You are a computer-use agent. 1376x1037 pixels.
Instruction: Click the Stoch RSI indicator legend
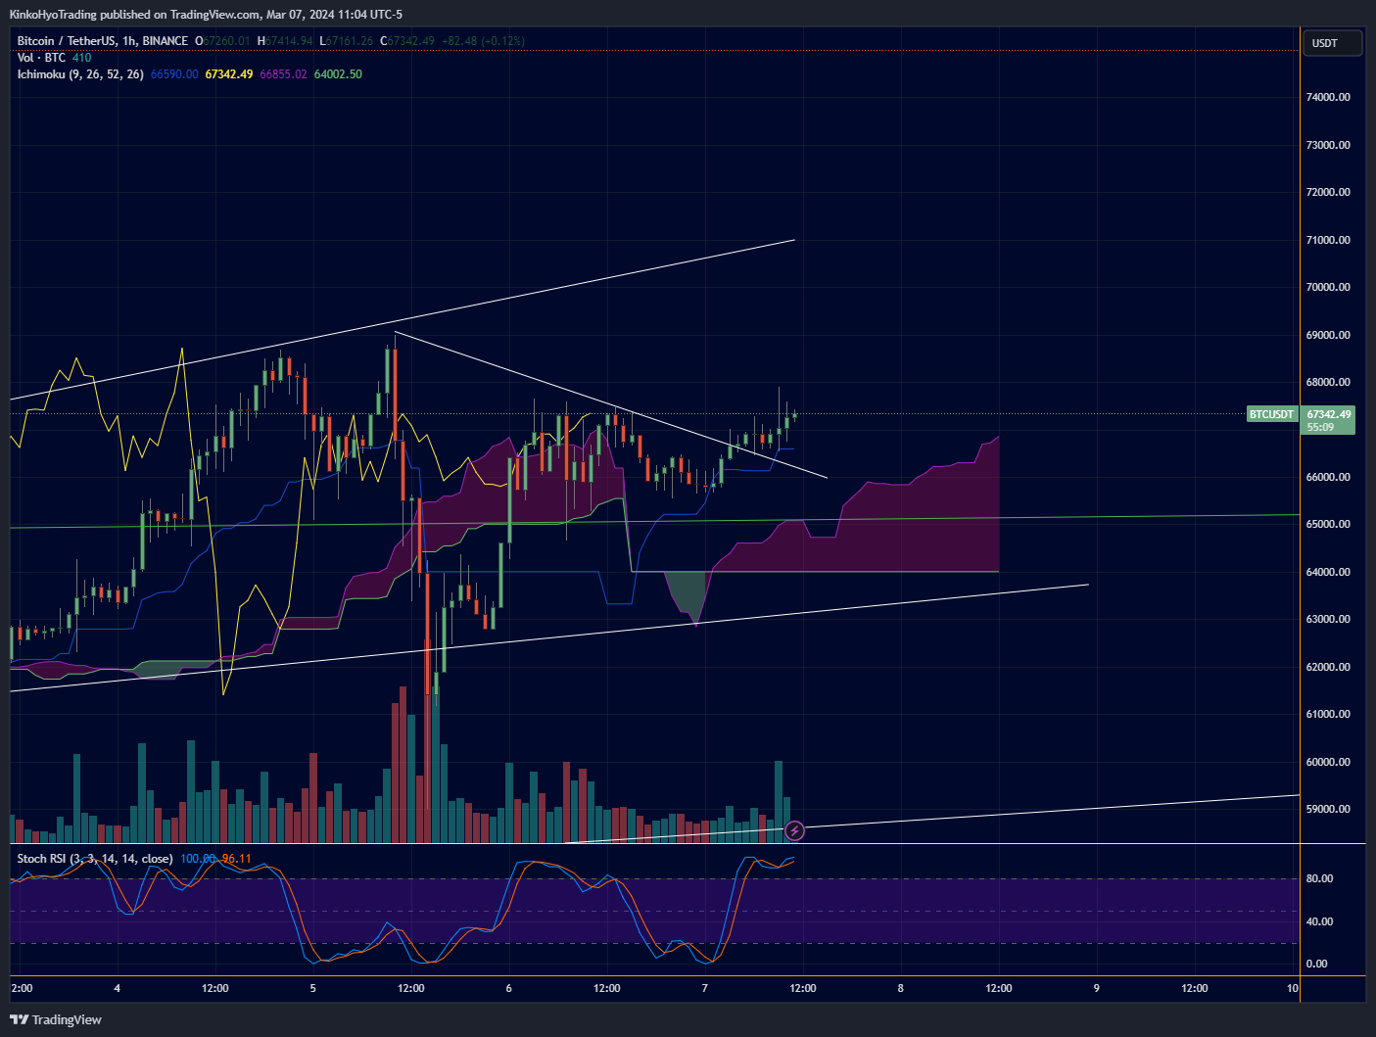click(95, 859)
